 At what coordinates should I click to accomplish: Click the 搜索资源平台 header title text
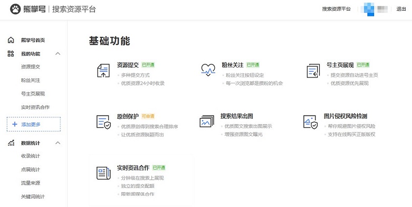click(x=74, y=9)
